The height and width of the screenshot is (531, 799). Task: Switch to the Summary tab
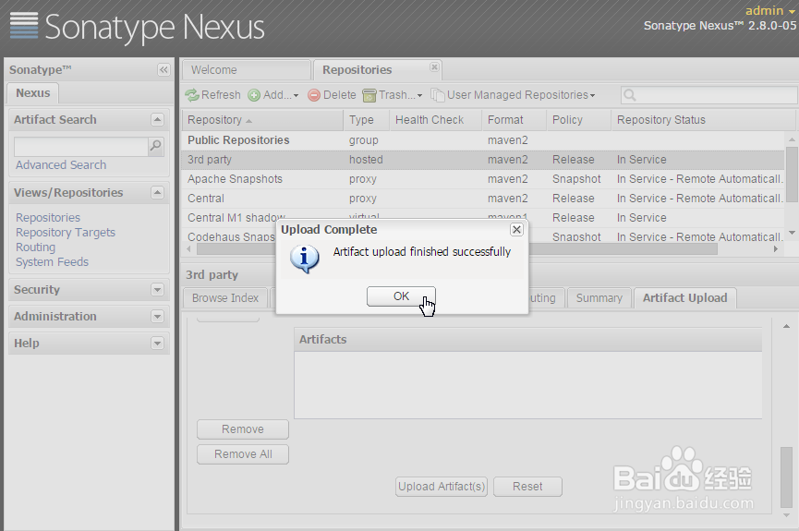(x=599, y=298)
